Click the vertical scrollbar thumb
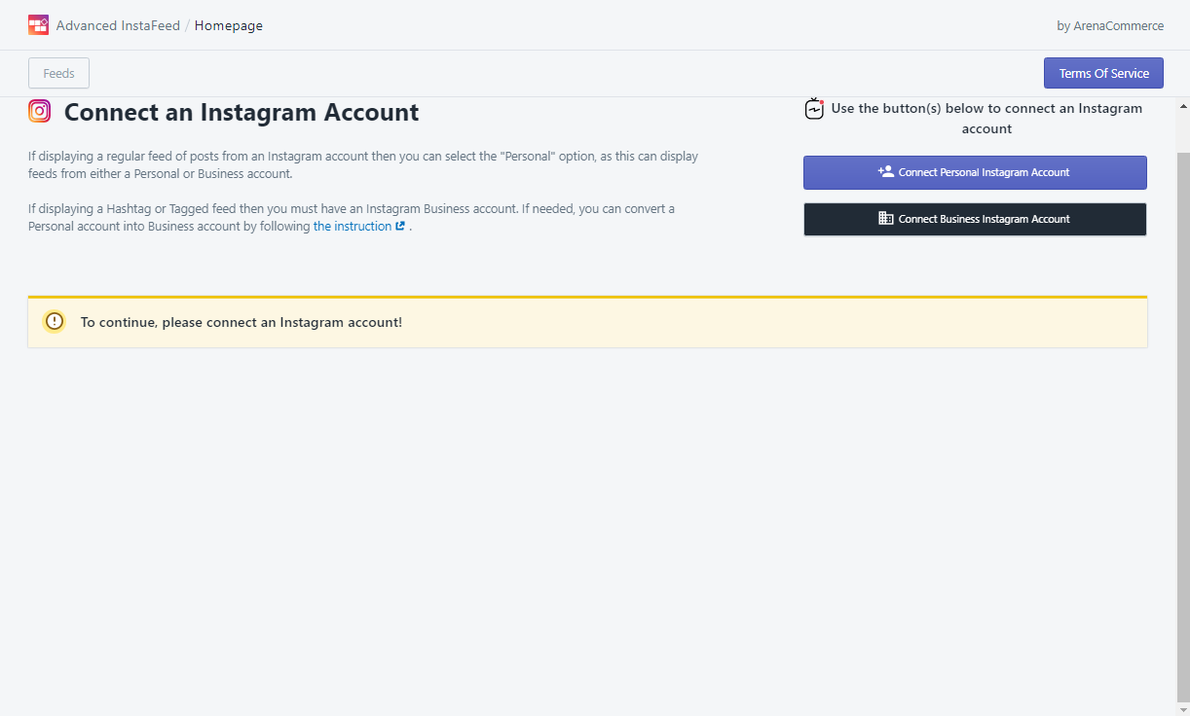Screen dimensions: 1190x716 tap(1183, 427)
